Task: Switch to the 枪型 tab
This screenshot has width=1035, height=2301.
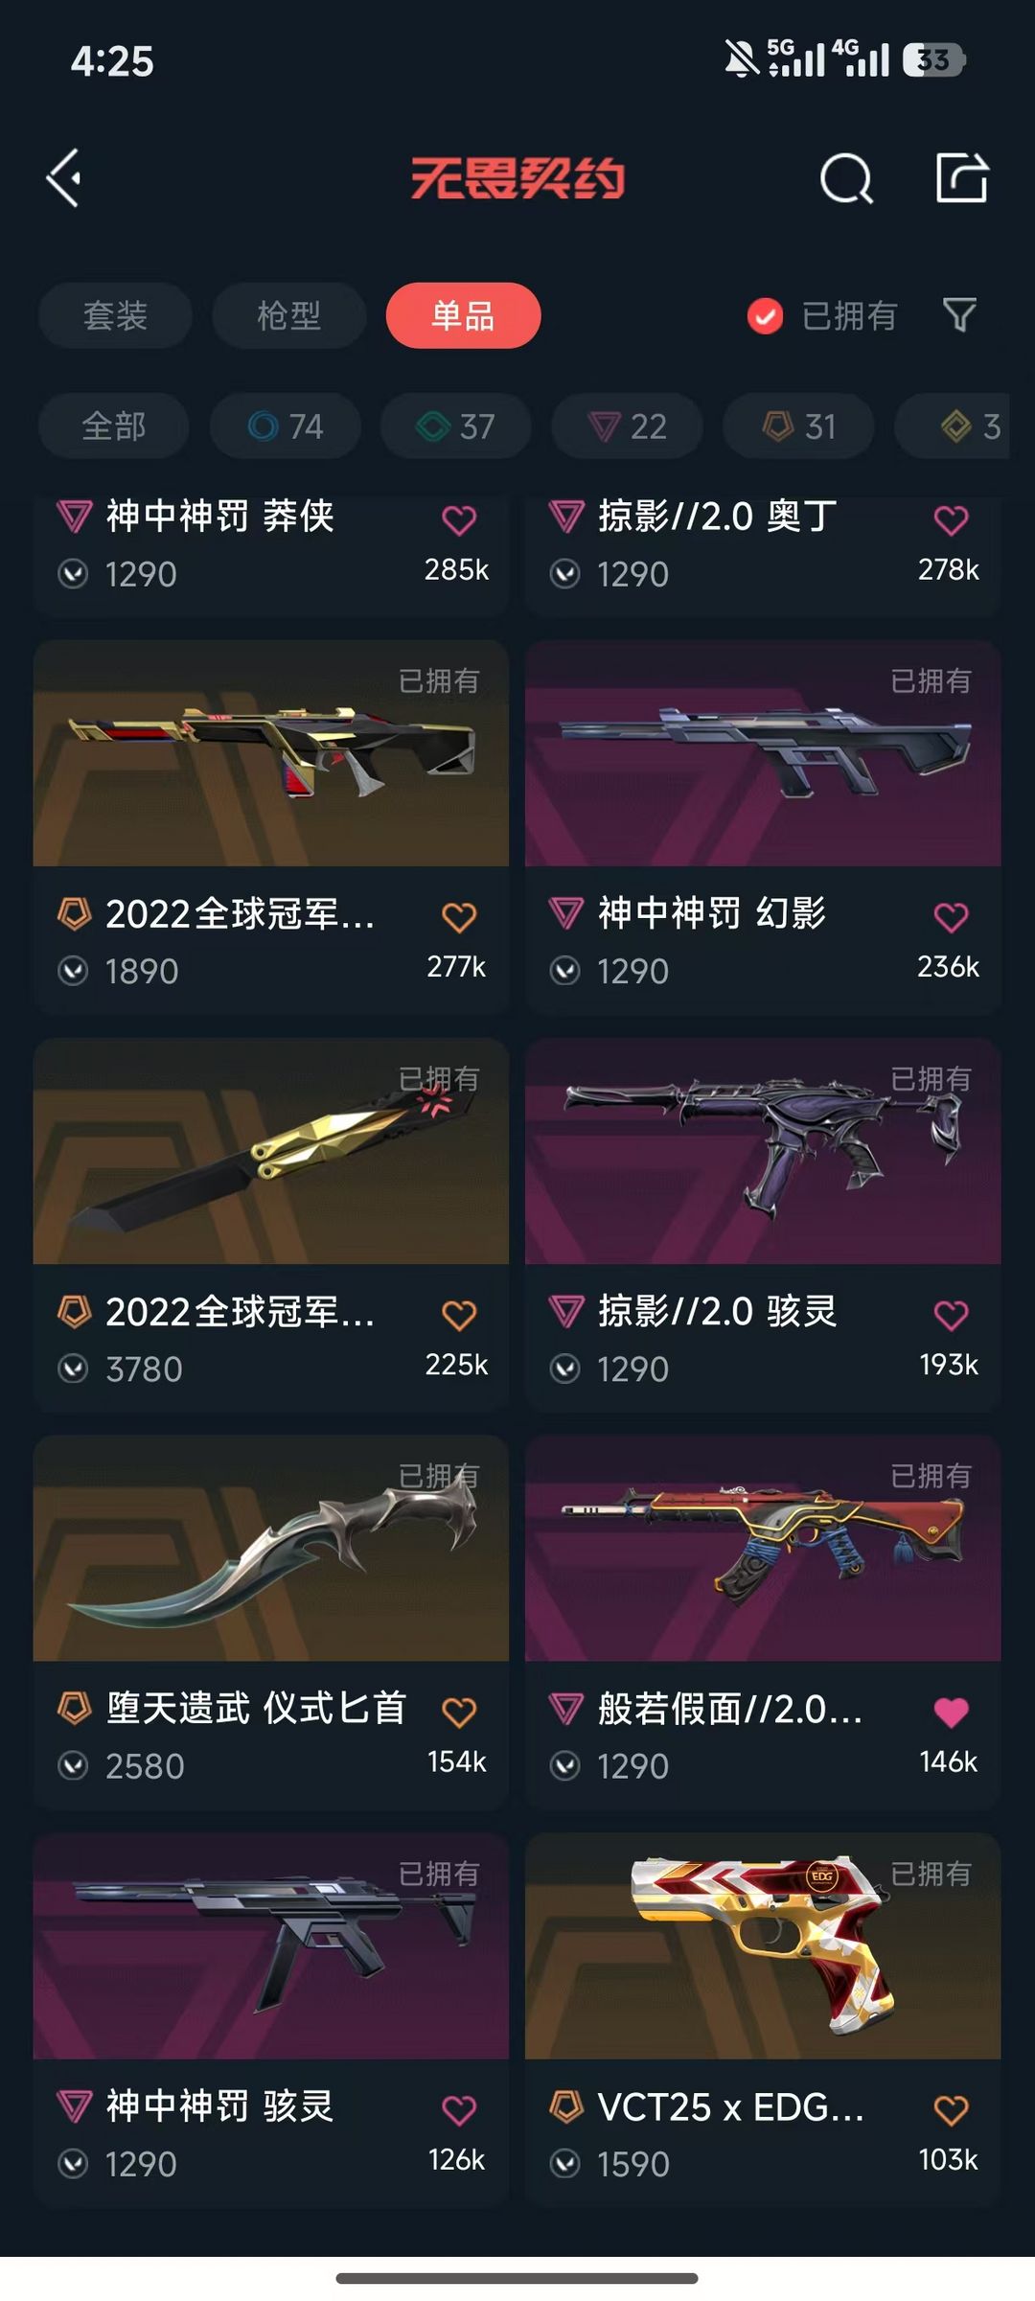Action: pyautogui.click(x=288, y=315)
